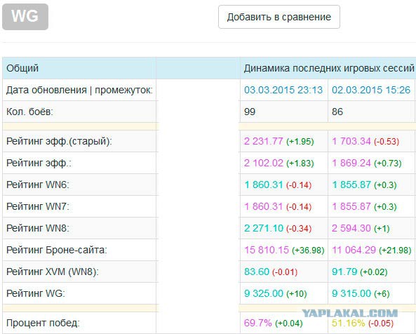
Task: Click the (+6) WG rating change
Action: click(382, 294)
